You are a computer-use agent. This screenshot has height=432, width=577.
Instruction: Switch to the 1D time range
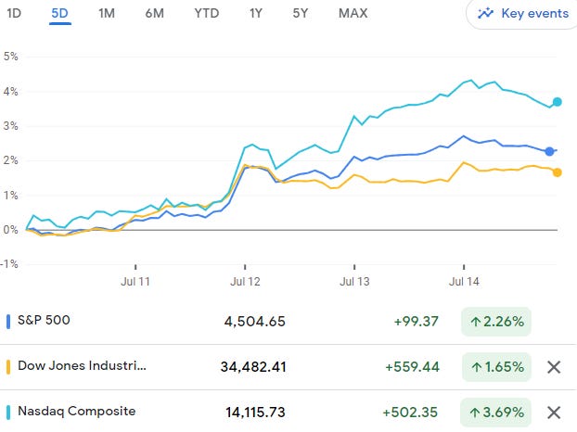[14, 14]
